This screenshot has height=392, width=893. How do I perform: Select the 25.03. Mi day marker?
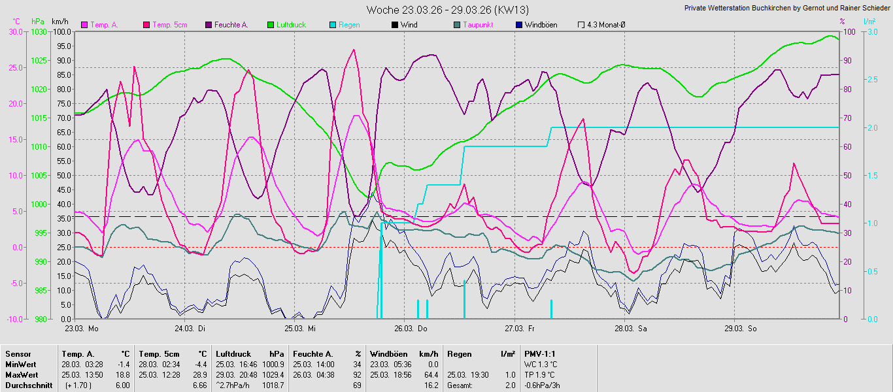click(301, 328)
